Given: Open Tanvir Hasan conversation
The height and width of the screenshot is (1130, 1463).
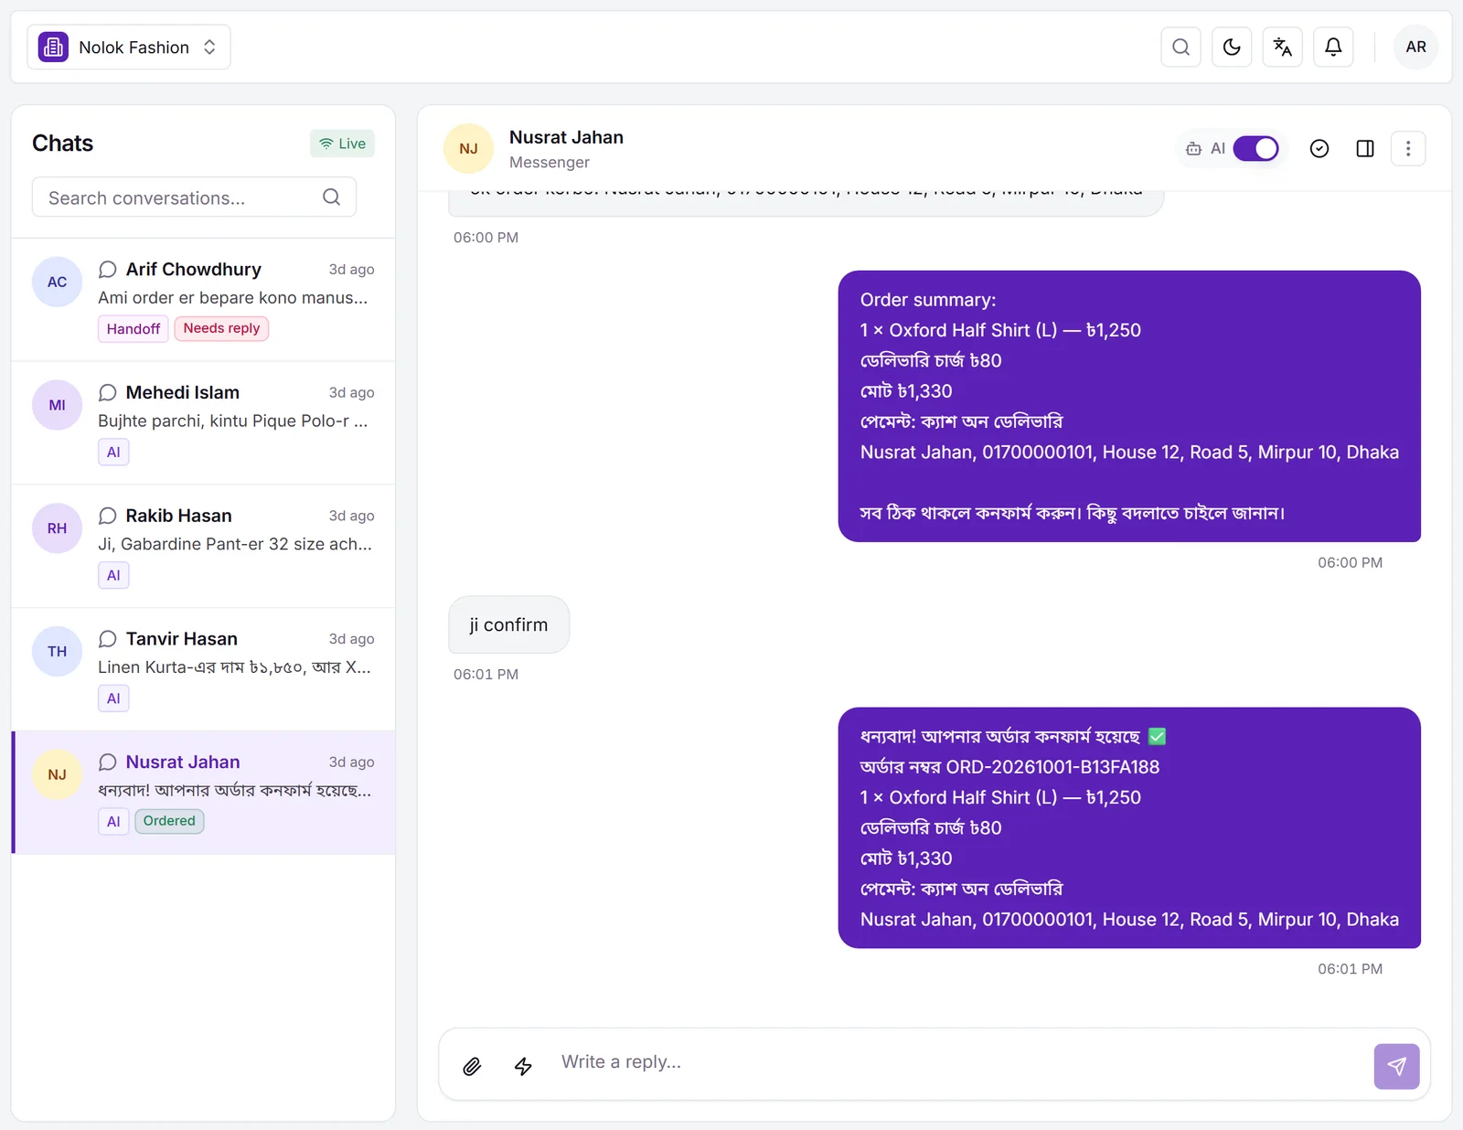Looking at the screenshot, I should [203, 670].
